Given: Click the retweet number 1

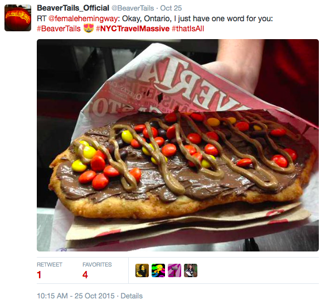Looking at the screenshot, I should [39, 275].
